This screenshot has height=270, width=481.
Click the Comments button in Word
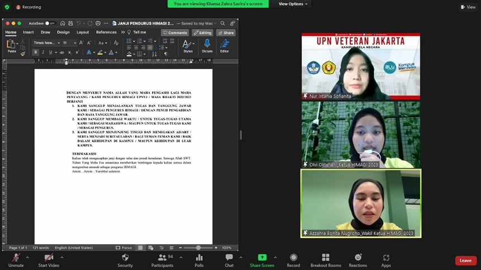tap(175, 33)
